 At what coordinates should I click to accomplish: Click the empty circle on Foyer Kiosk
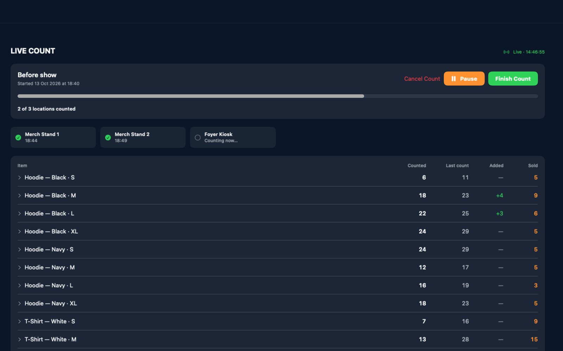198,138
